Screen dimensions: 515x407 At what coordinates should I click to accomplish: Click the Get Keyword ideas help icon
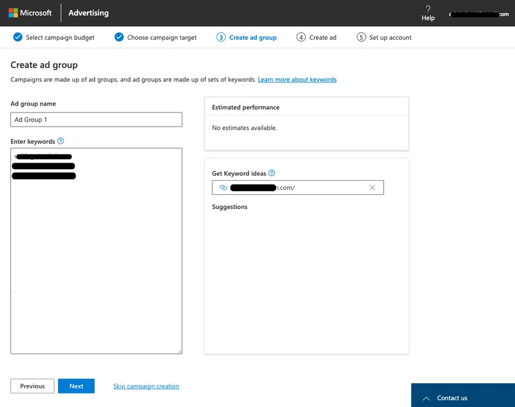click(x=272, y=173)
